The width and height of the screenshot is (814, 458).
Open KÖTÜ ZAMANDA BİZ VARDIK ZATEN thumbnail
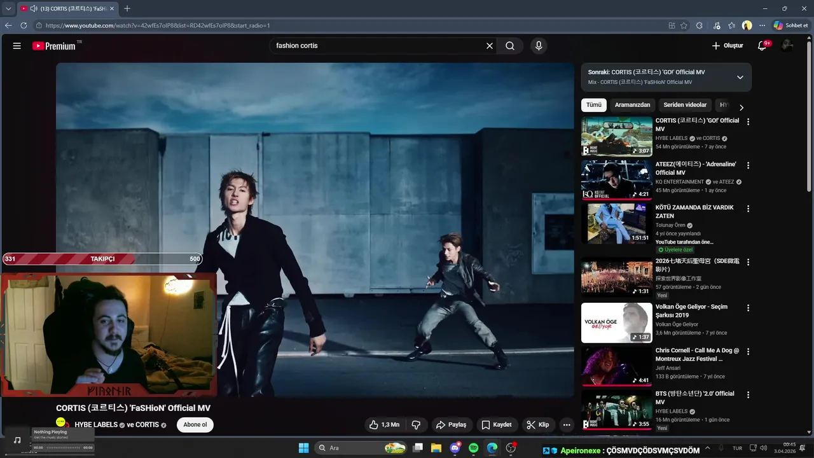point(617,223)
